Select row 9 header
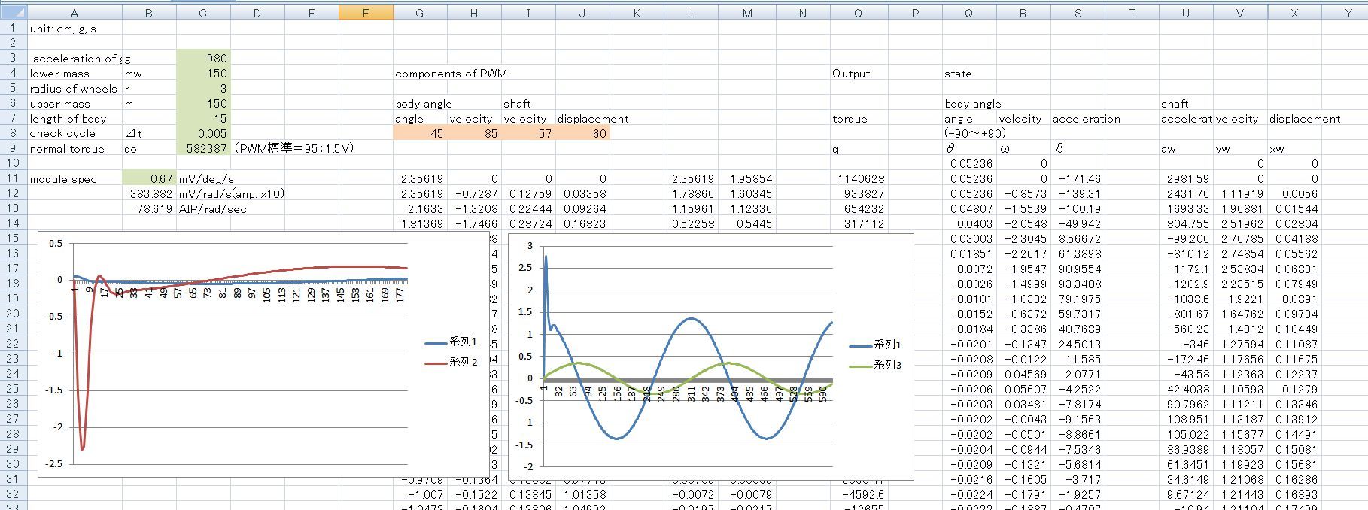Viewport: 1368px width, 510px height. point(14,148)
